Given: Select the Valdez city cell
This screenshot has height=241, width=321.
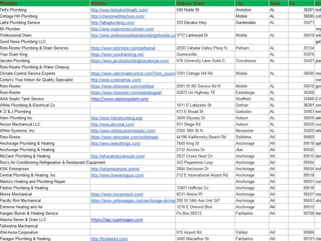Looking at the screenshot, I should click(252, 232).
